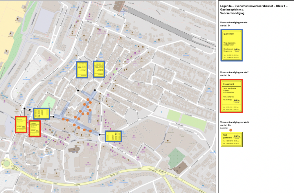Select the small 'Niet parkeren' sign in legend
294x193 pixels.
(231, 139)
